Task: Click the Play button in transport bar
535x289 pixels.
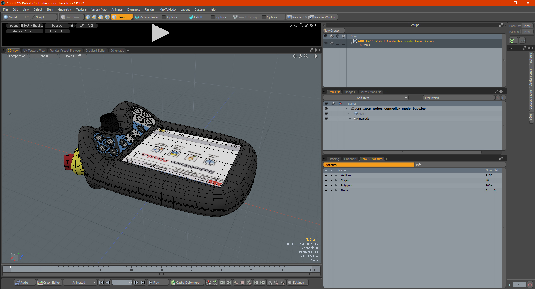Action: (x=154, y=283)
